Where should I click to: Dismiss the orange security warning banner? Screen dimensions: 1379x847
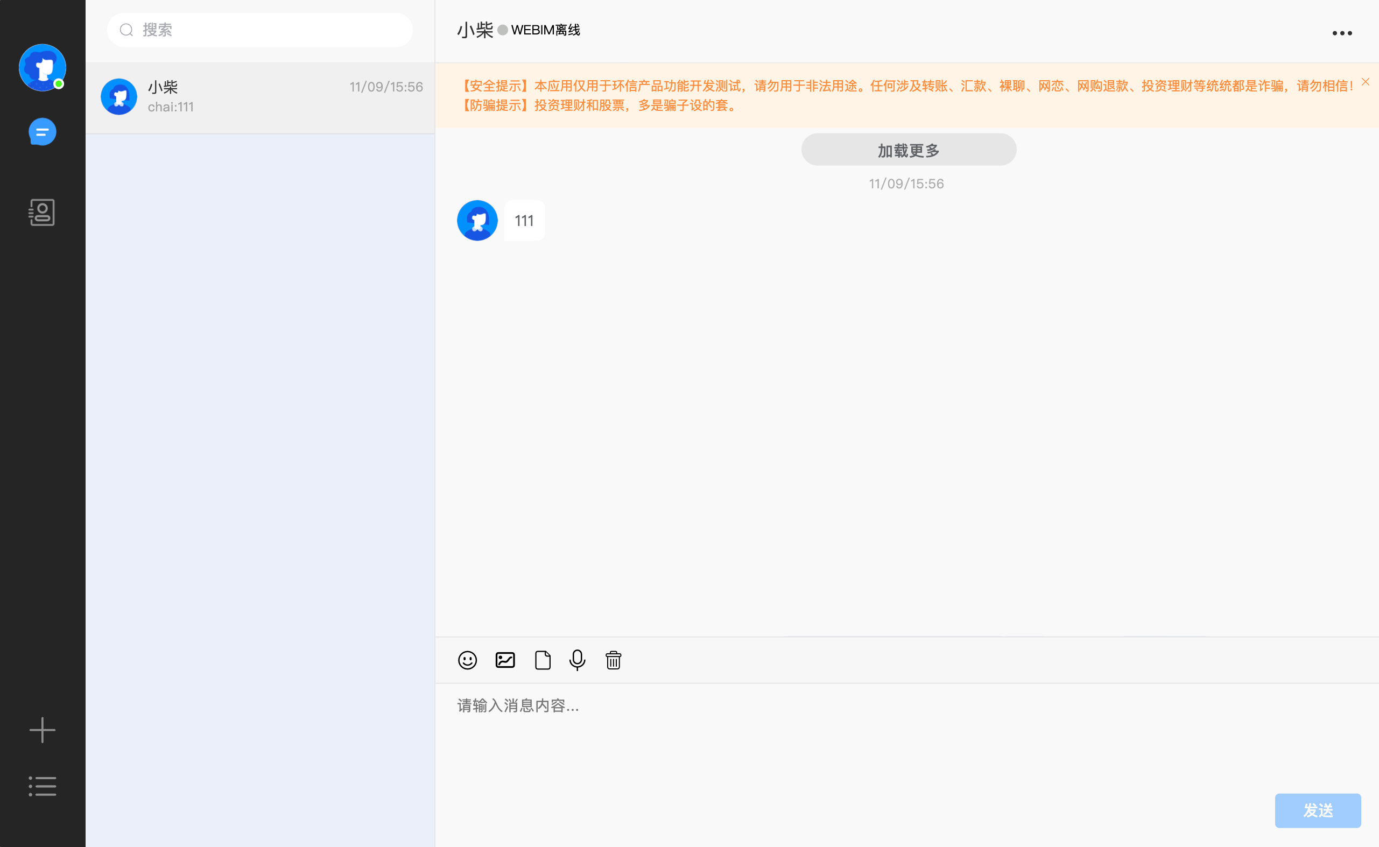point(1366,82)
